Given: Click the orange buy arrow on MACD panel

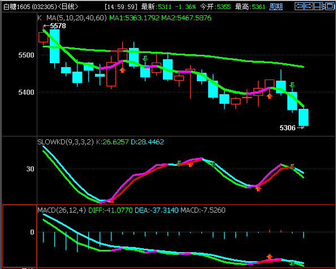Looking at the screenshot, I should (x=270, y=257).
